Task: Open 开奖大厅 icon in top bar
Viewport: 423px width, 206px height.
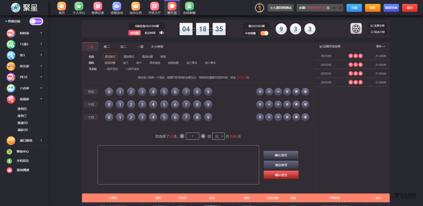Action: (154, 7)
